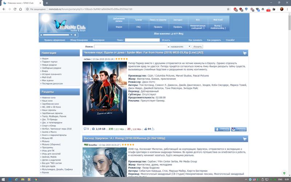
Task: Adjust the header audio player progress bar
Action: coord(56,35)
